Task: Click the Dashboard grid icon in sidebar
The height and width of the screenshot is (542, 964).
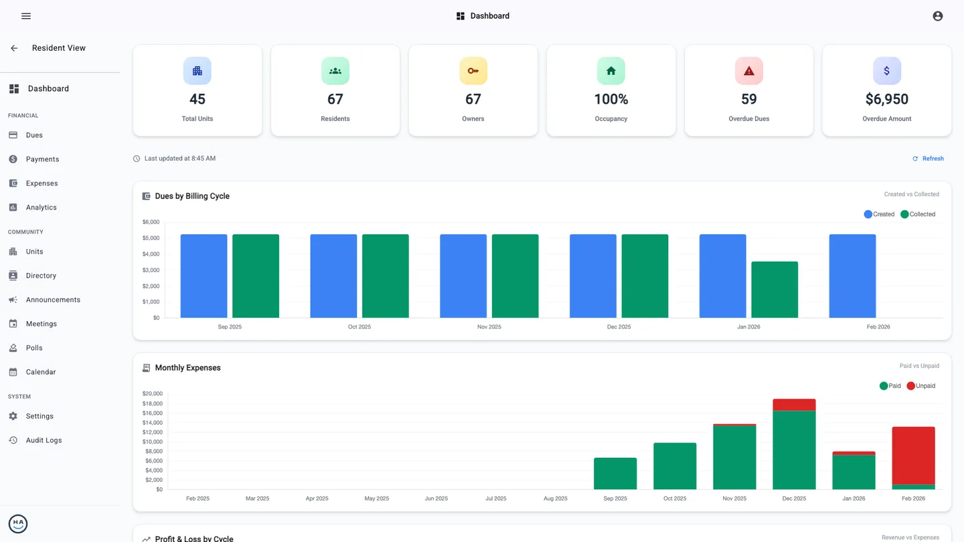Action: [x=14, y=89]
